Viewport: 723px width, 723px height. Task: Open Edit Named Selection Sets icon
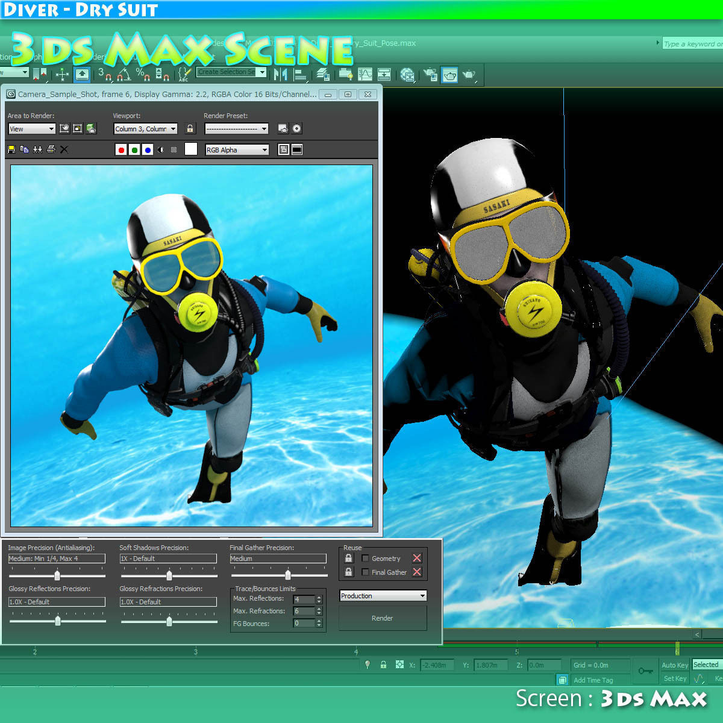184,75
